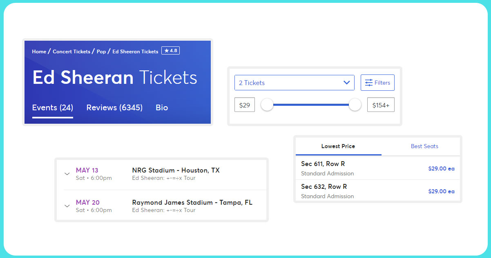Select the Lowest Price tab

click(x=338, y=146)
